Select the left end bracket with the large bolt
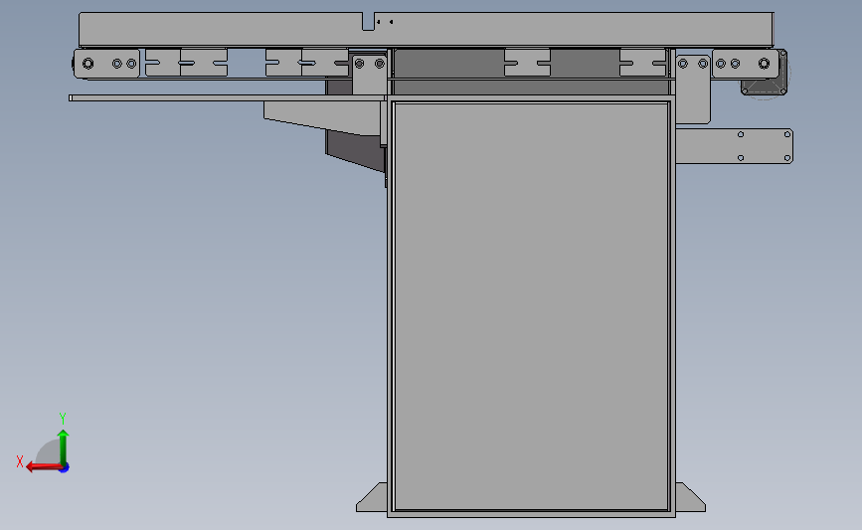 coord(106,64)
